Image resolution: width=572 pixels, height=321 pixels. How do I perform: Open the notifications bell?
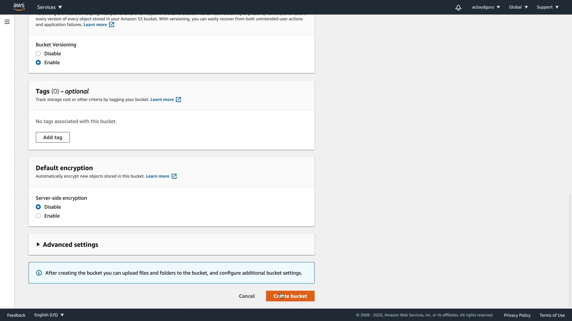tap(458, 7)
